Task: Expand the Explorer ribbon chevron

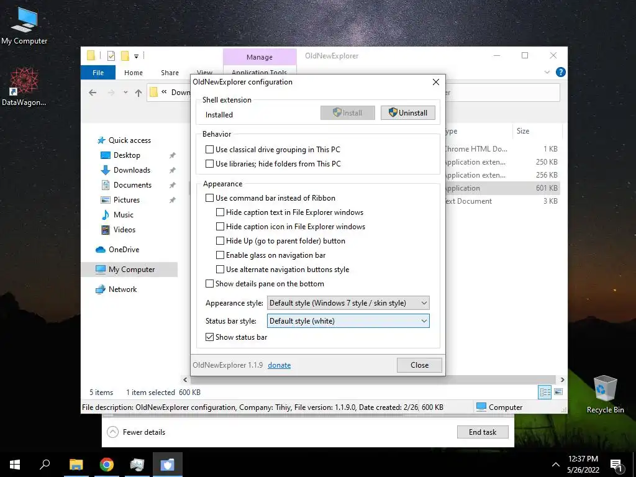Action: point(547,72)
